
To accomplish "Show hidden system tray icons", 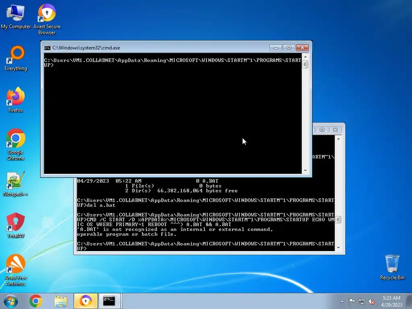I will (342, 301).
